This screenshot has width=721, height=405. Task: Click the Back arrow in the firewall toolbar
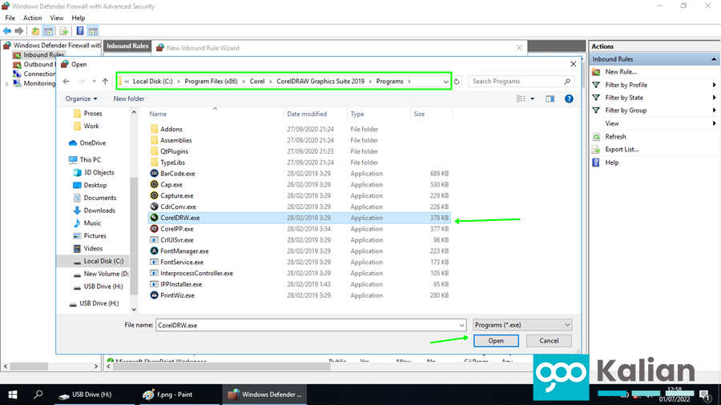tap(7, 30)
